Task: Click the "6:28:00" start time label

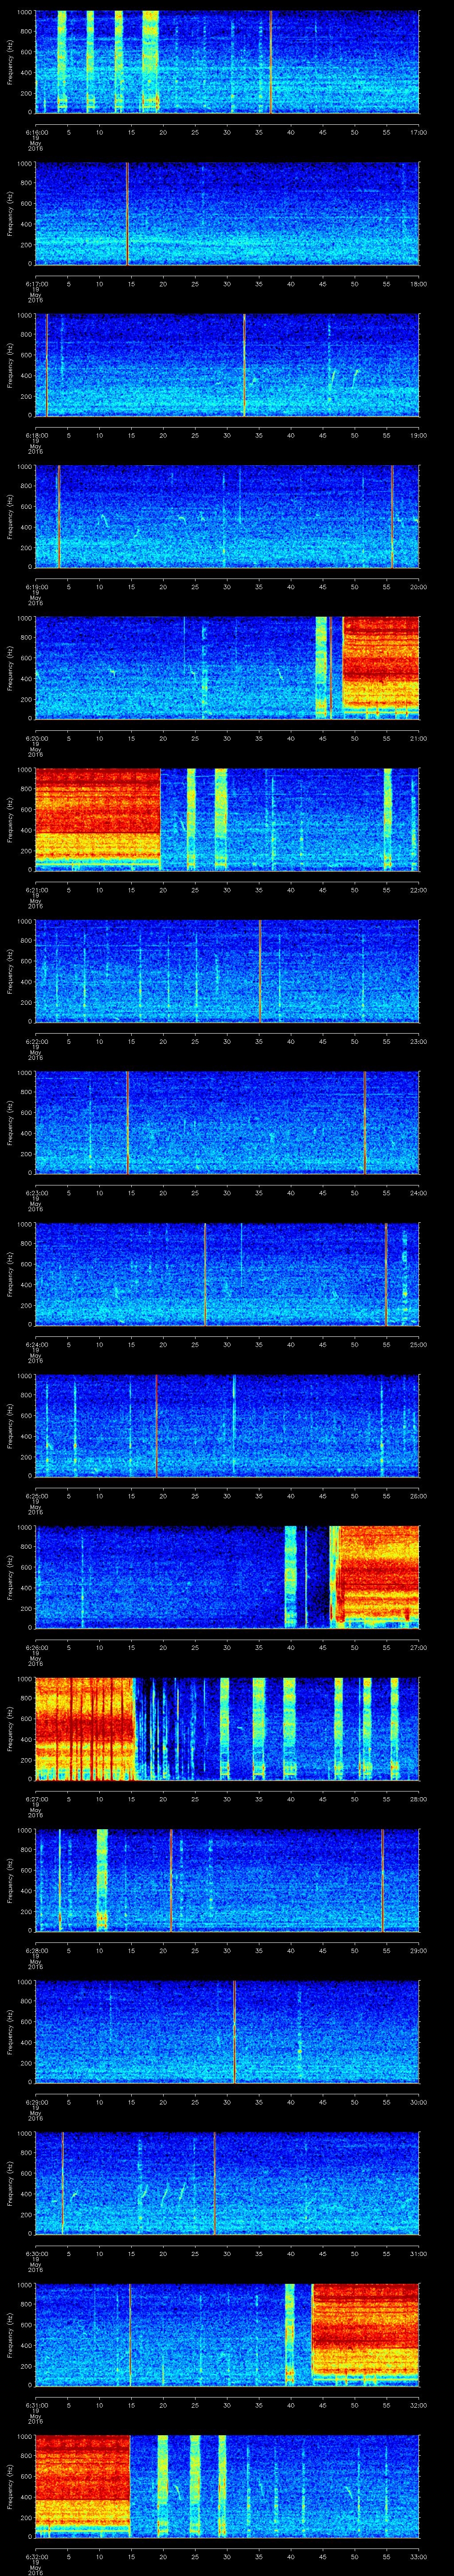Action: pyautogui.click(x=36, y=1950)
